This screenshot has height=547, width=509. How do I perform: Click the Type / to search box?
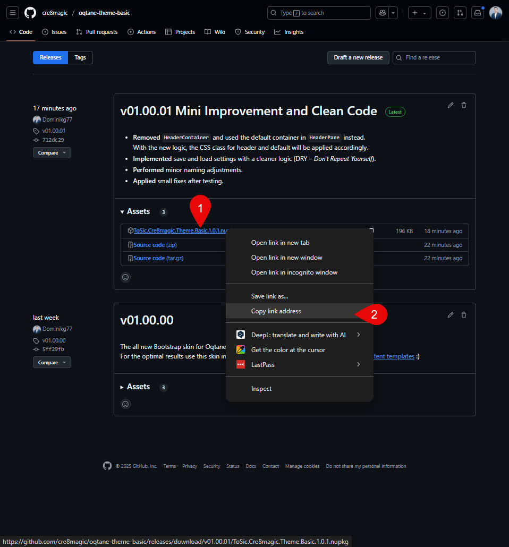click(x=319, y=13)
